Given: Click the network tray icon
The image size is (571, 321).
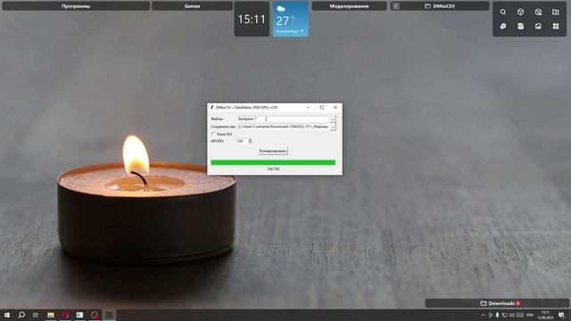Looking at the screenshot, I should click(x=505, y=315).
